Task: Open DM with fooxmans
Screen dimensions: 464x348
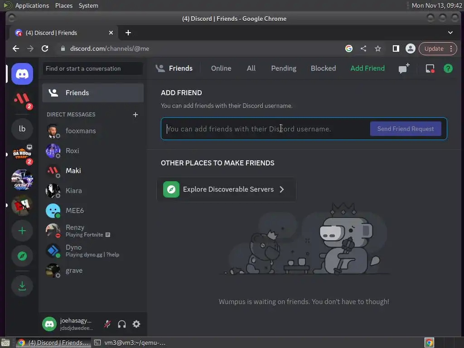Action: (x=93, y=131)
